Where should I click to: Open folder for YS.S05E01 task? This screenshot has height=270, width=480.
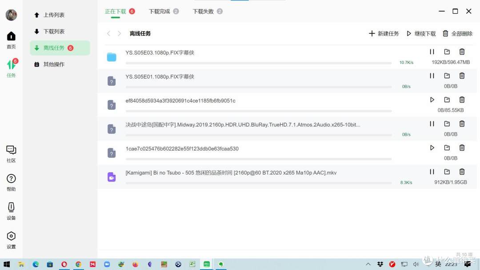(x=447, y=75)
